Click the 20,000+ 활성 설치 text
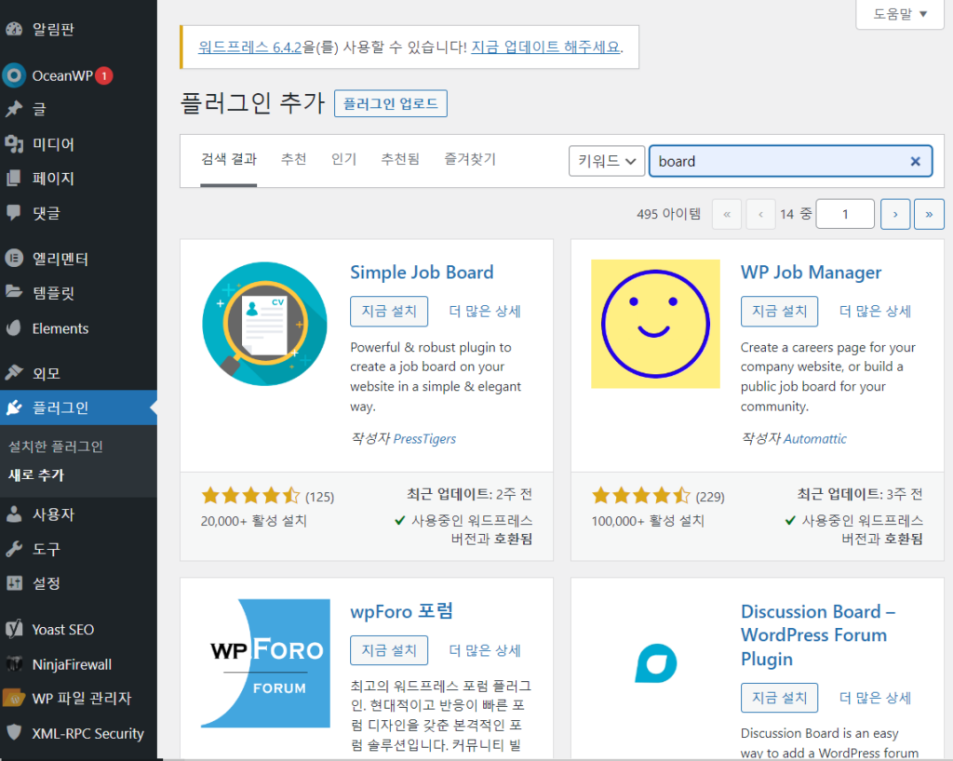This screenshot has height=761, width=953. coord(254,520)
